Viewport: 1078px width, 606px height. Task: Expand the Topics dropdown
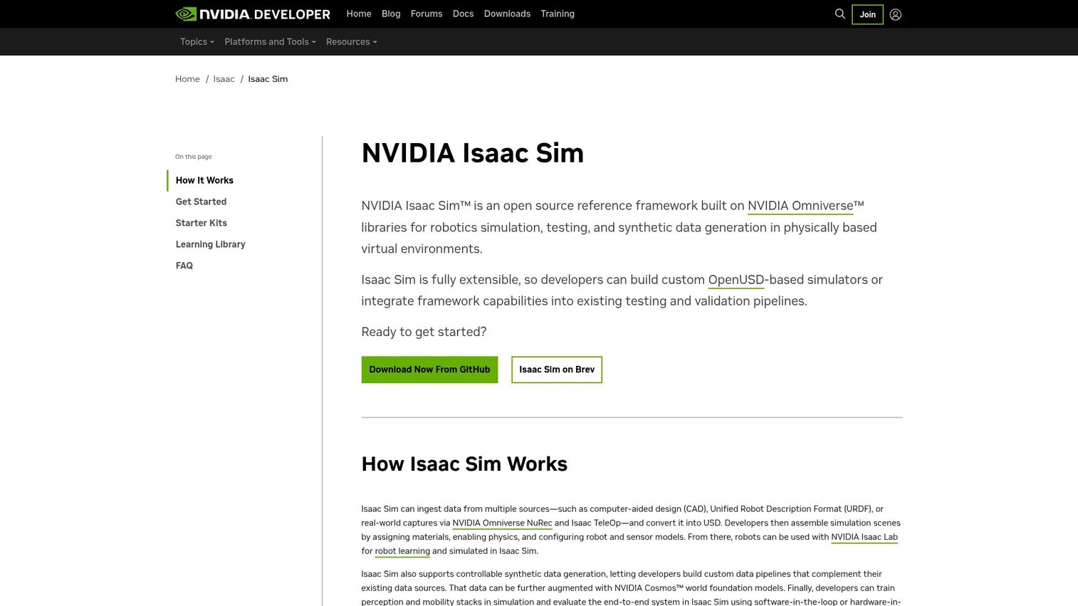[x=197, y=41]
